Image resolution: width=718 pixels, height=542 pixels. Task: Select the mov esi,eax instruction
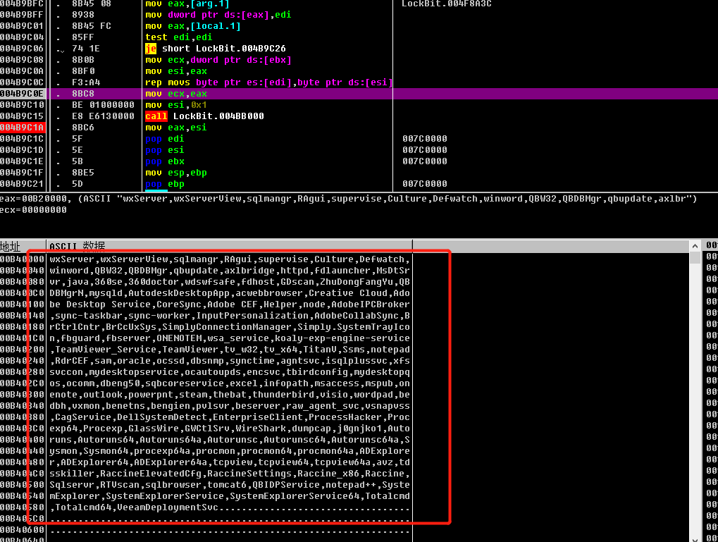point(176,71)
